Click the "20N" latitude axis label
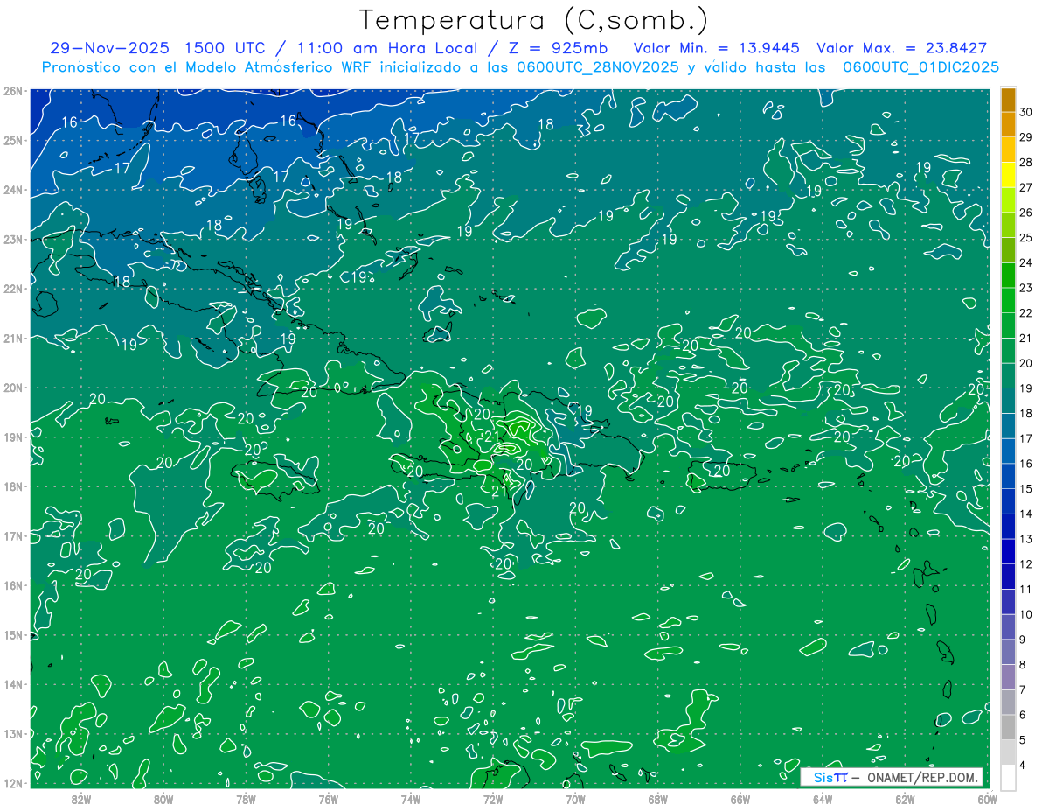Screen dimensions: 1049x811 [13, 388]
